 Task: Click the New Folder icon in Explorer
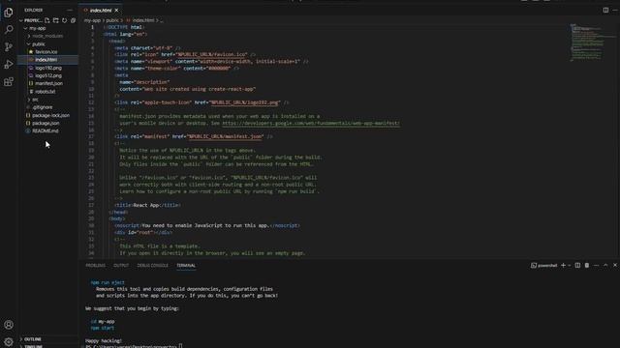[x=56, y=20]
